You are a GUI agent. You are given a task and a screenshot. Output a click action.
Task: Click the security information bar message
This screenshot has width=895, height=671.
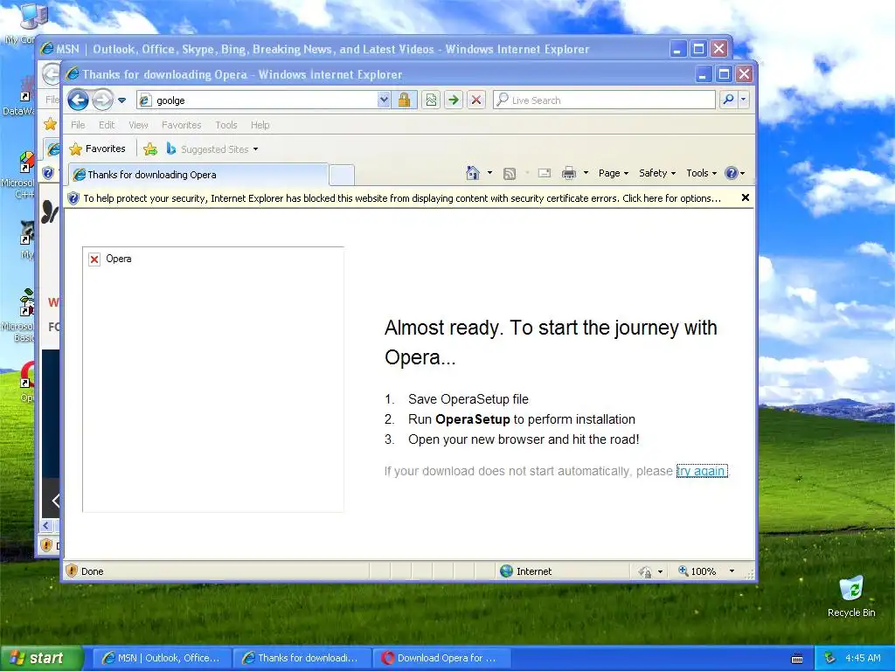pos(402,198)
